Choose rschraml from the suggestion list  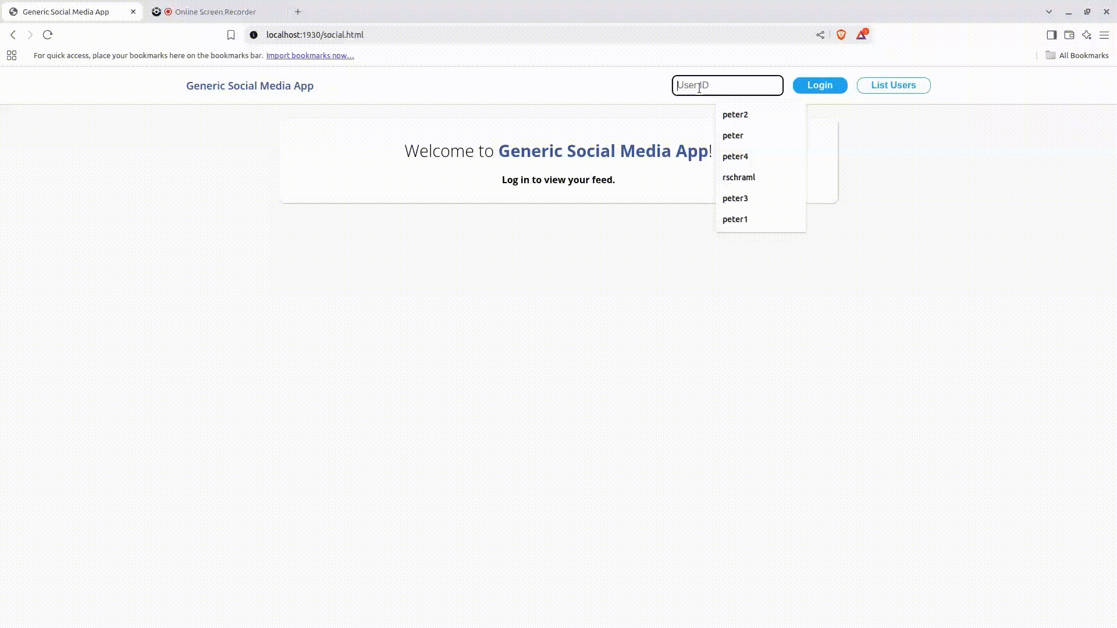739,177
